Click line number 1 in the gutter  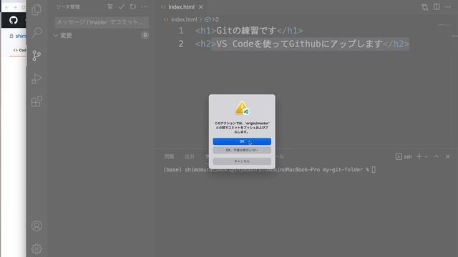point(181,31)
